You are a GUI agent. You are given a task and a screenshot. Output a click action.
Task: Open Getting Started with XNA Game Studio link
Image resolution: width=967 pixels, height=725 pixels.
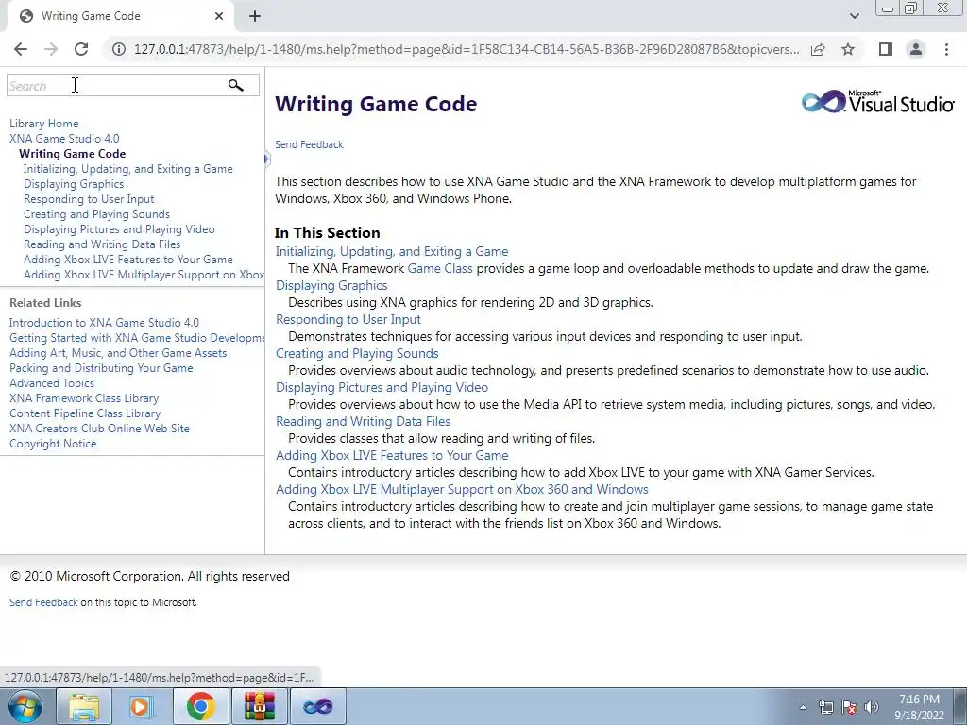(x=137, y=338)
